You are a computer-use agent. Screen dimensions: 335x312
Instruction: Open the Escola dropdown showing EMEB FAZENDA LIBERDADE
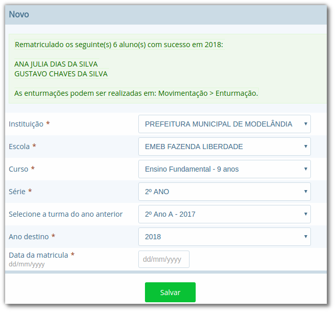[224, 147]
